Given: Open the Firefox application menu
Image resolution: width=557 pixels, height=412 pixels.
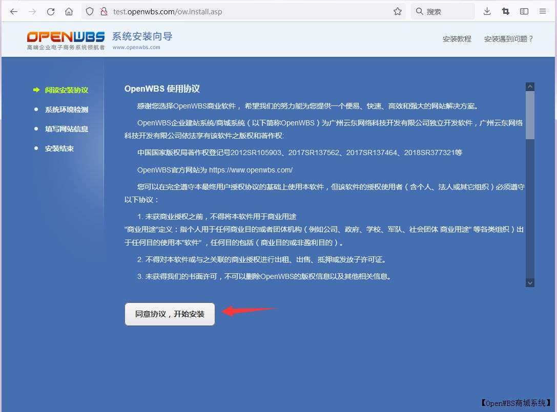Looking at the screenshot, I should pos(543,11).
